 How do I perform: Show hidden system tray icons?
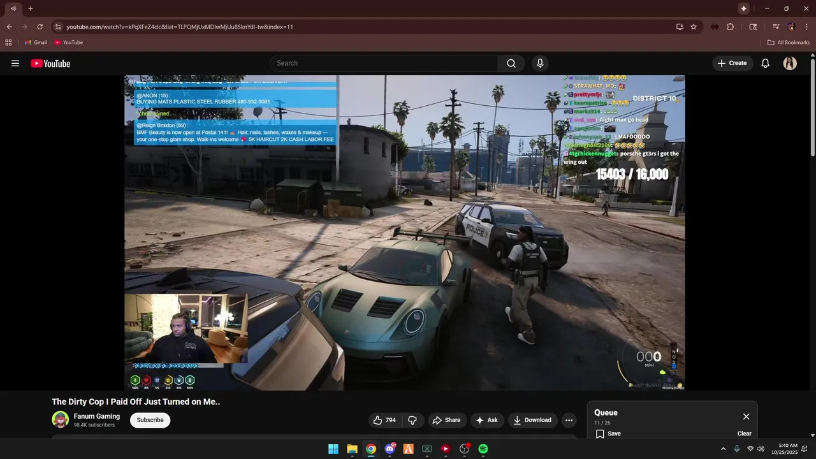click(723, 449)
